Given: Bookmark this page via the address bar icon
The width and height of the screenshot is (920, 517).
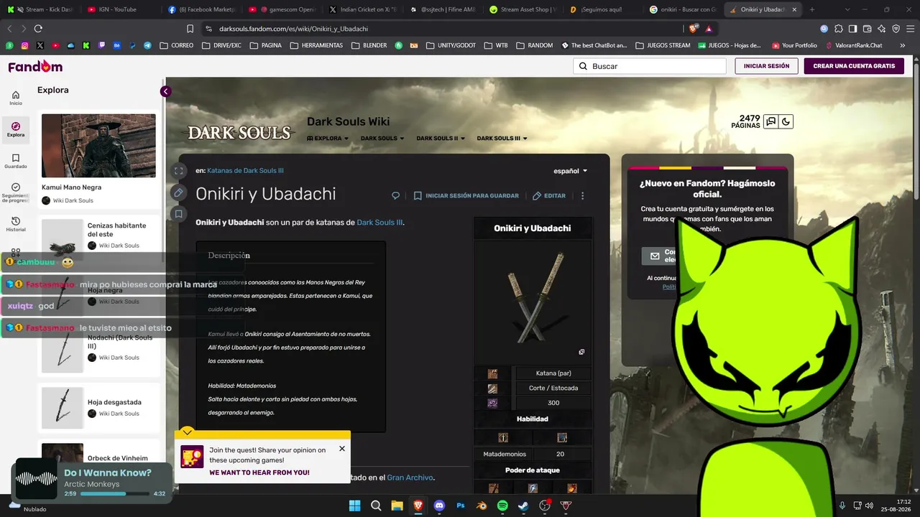Looking at the screenshot, I should click(x=190, y=29).
